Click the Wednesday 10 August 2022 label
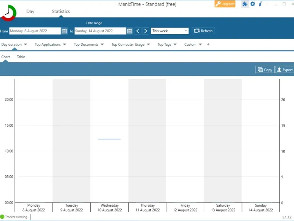Image resolution: width=294 pixels, height=221 pixels. [110, 208]
